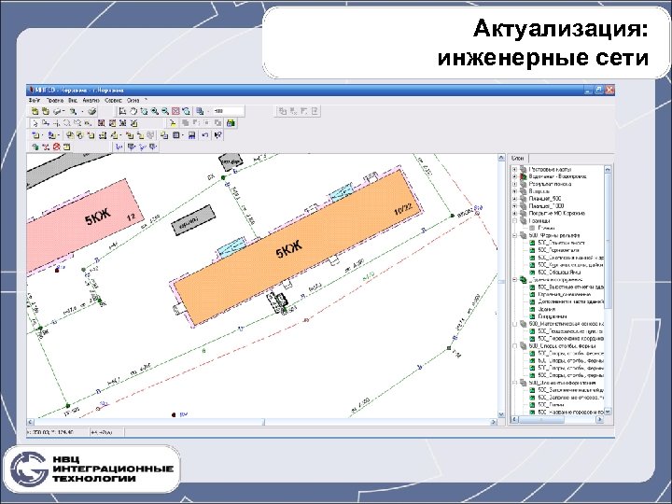The width and height of the screenshot is (672, 504).
Task: Toggle visibility of 500_Отметки высот layer
Action: point(532,243)
